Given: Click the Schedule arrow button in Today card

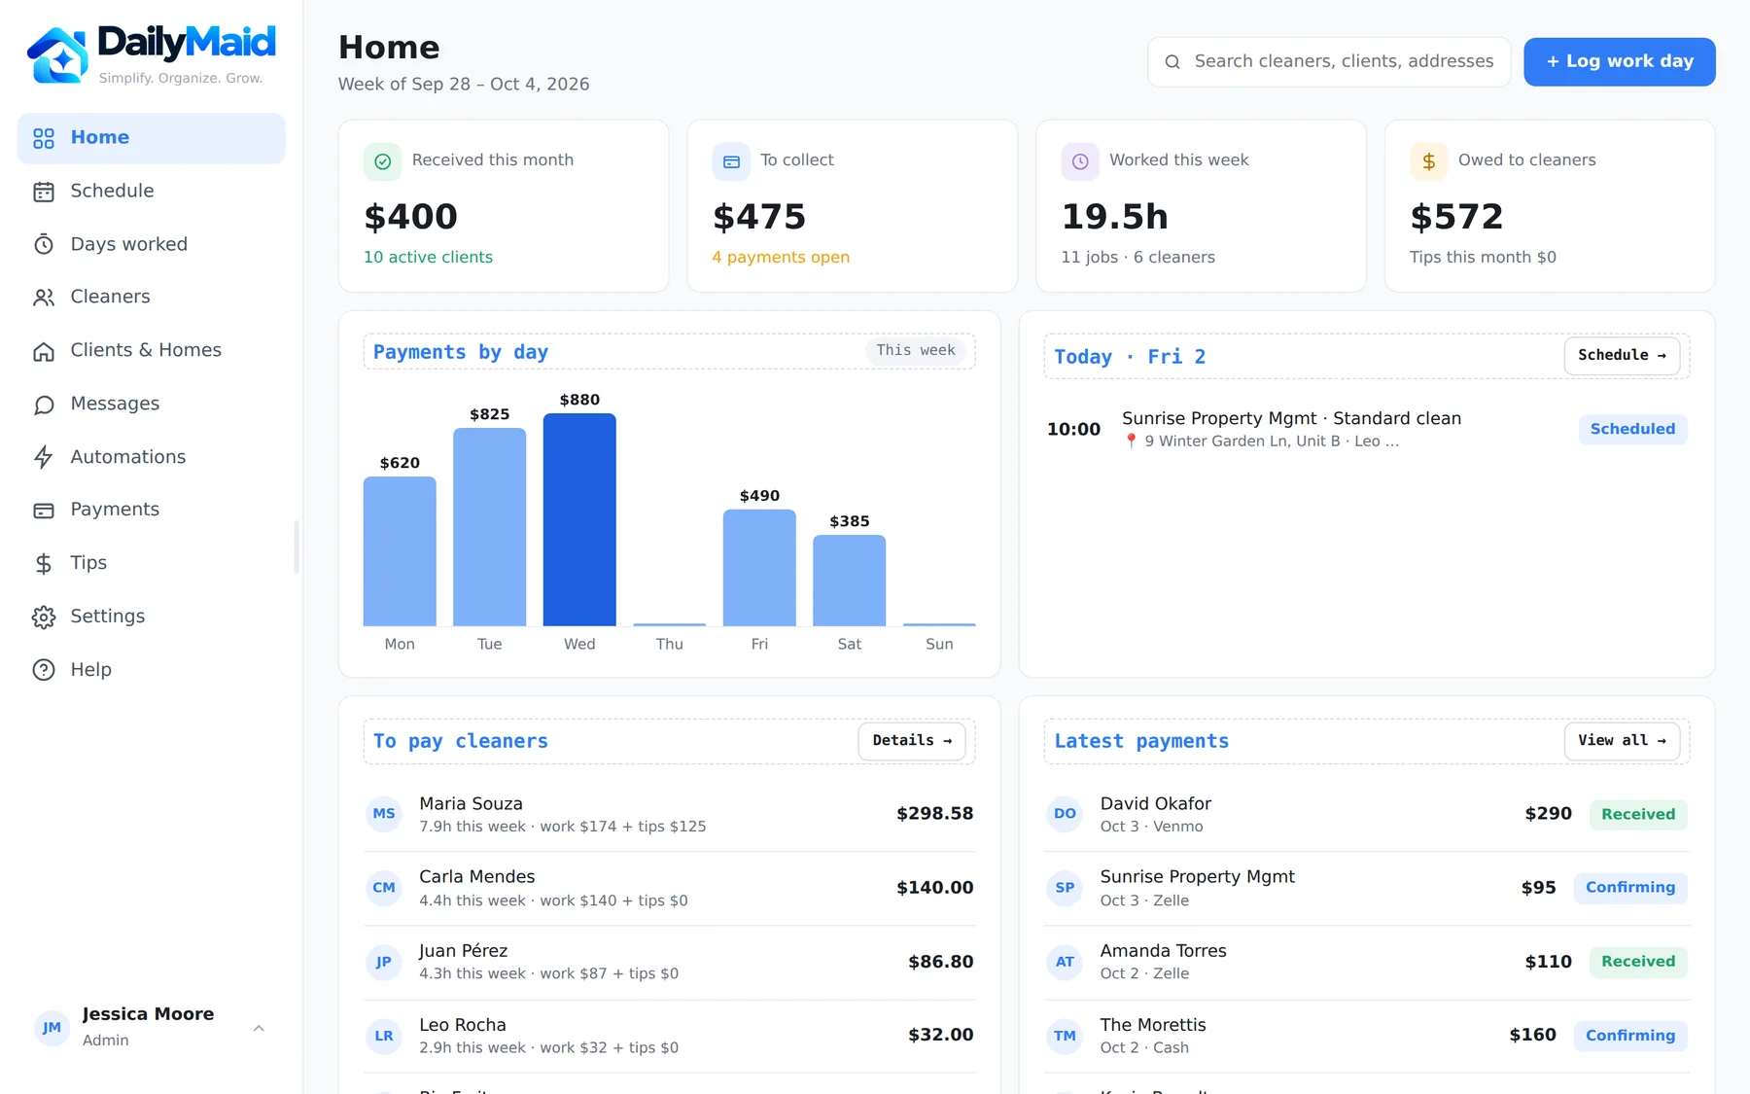Looking at the screenshot, I should click(1622, 356).
